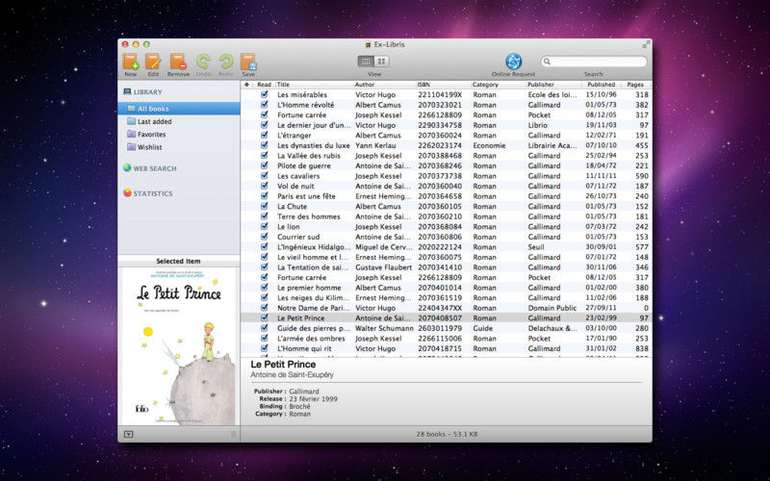Select the Courrier sud book title
This screenshot has height=481, width=770.
point(298,237)
